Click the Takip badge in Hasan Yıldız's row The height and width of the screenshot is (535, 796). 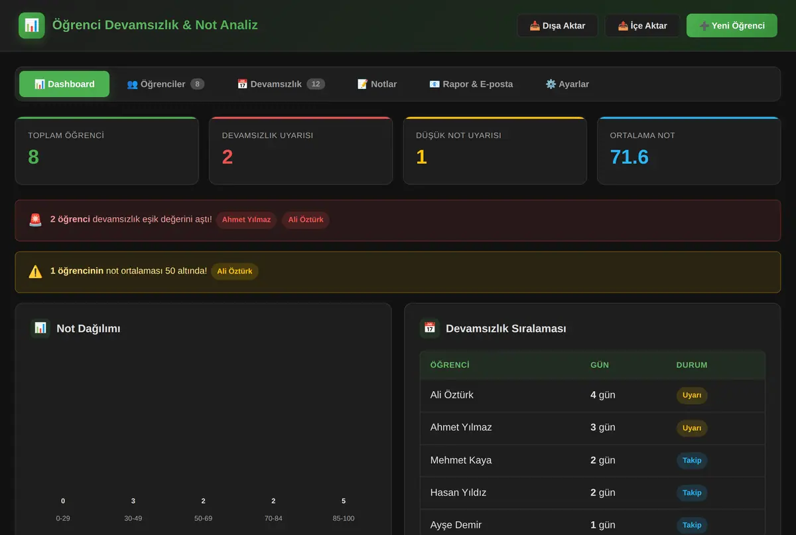(x=692, y=493)
